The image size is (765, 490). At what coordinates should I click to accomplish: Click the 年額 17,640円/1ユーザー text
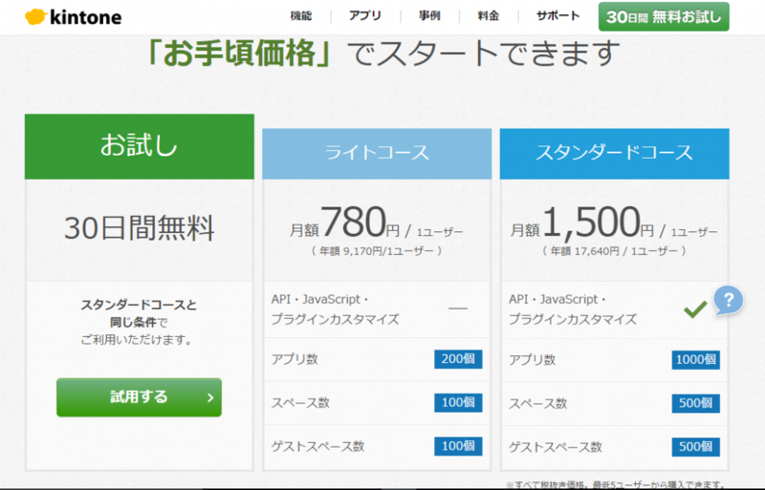coord(614,251)
